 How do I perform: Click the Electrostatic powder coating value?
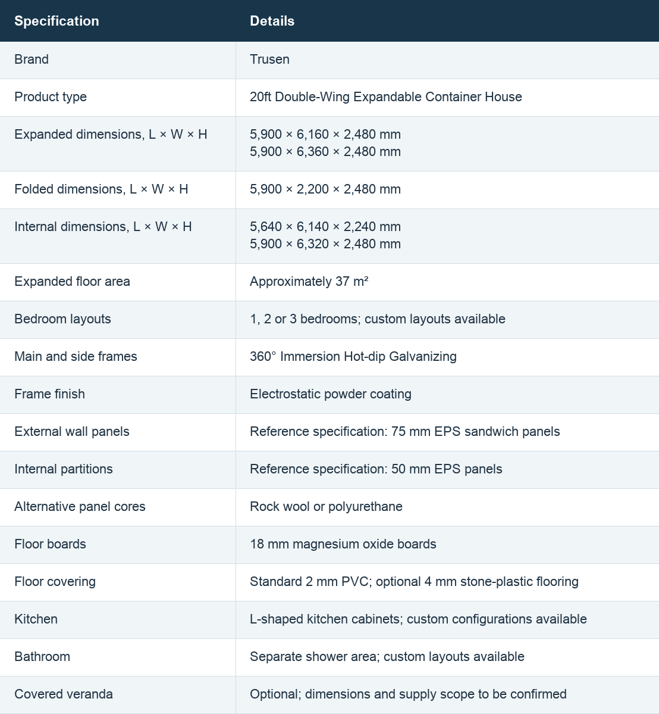(x=331, y=394)
